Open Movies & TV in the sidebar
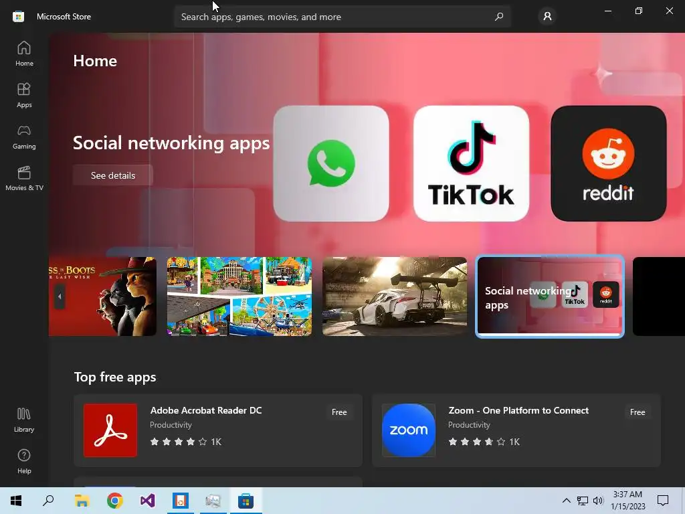The width and height of the screenshot is (685, 514). [x=24, y=178]
